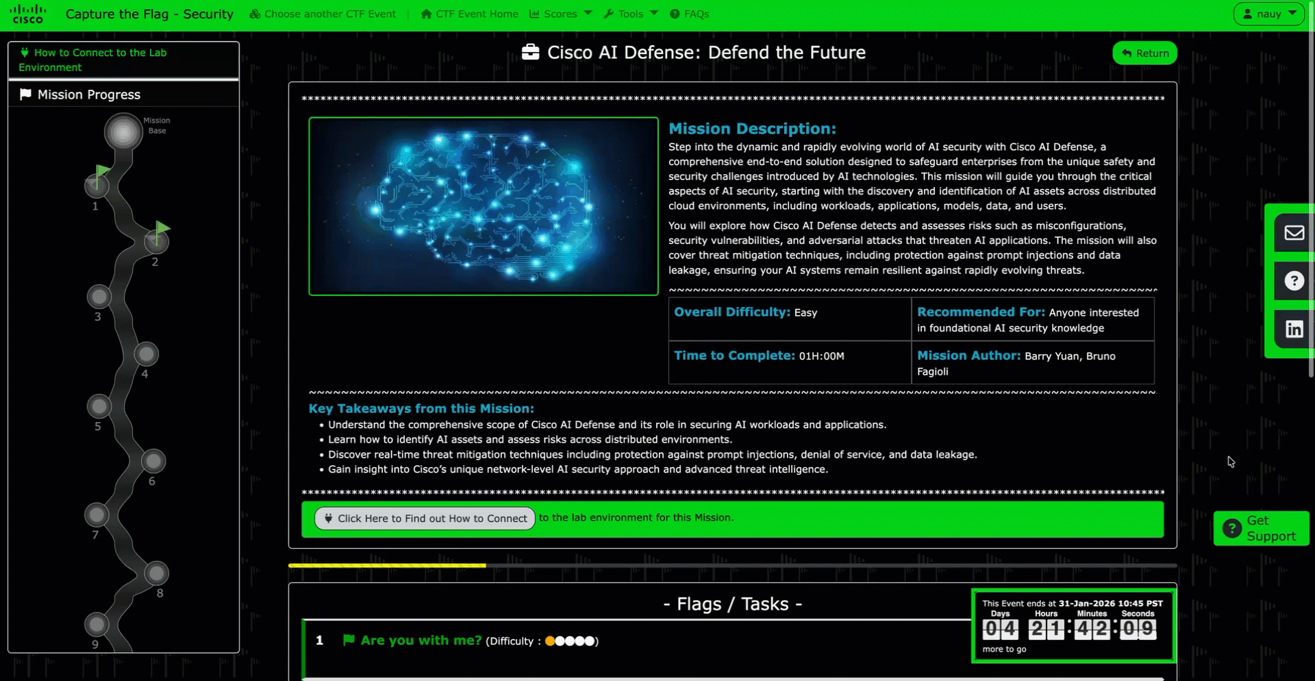Click the Mission Author cell

[1033, 362]
